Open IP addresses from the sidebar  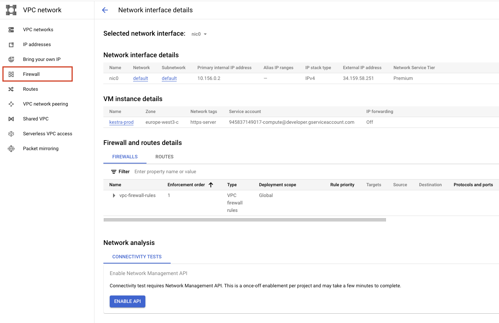pyautogui.click(x=11, y=44)
